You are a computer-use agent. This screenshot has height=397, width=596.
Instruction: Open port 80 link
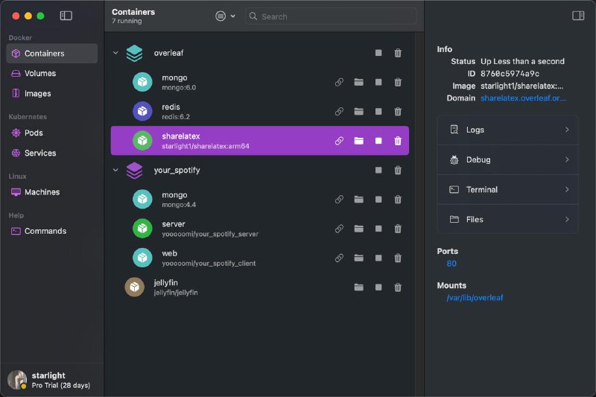pos(451,264)
